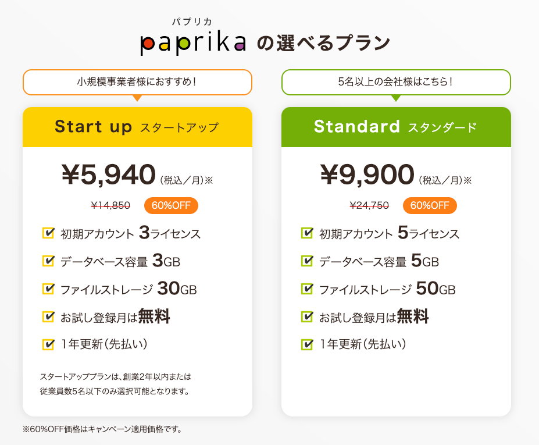Click the Standard plan header
Image resolution: width=539 pixels, height=445 pixels.
point(396,127)
